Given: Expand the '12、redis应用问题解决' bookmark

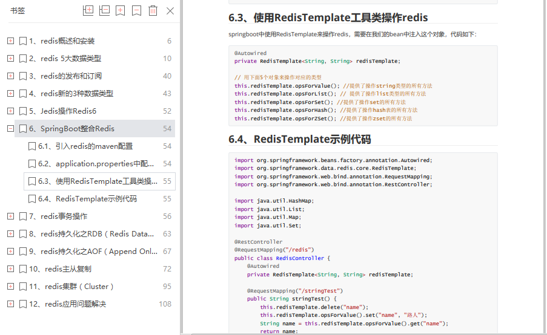Looking at the screenshot, I should pyautogui.click(x=11, y=304).
